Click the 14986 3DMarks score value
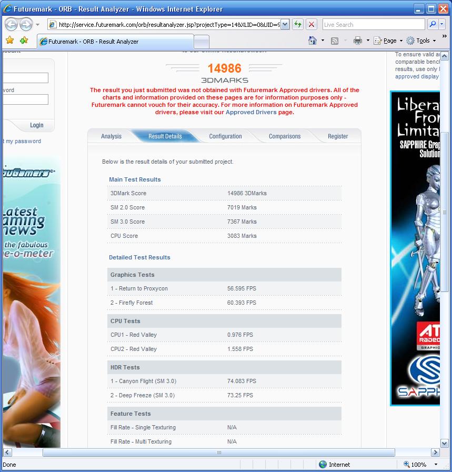This screenshot has width=452, height=472. point(247,193)
